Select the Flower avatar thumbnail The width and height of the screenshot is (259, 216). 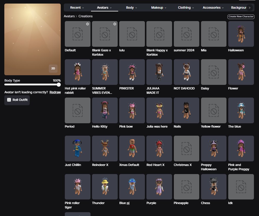point(241,72)
